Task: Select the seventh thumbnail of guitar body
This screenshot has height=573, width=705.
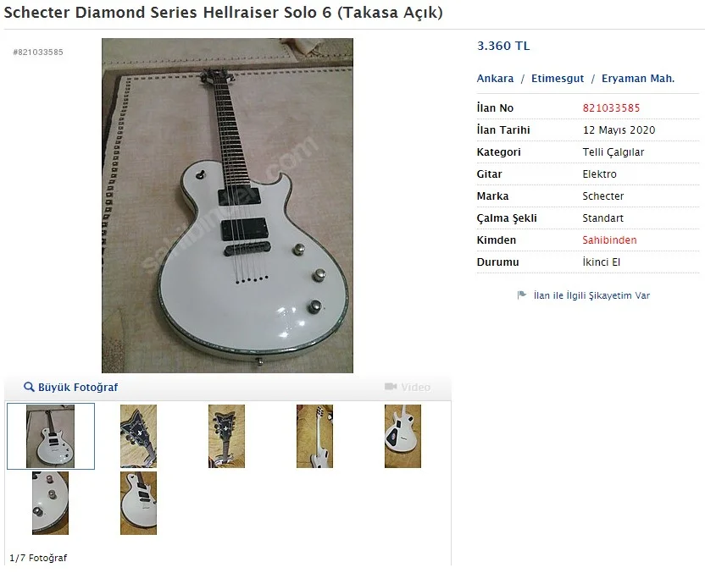Action: click(138, 503)
